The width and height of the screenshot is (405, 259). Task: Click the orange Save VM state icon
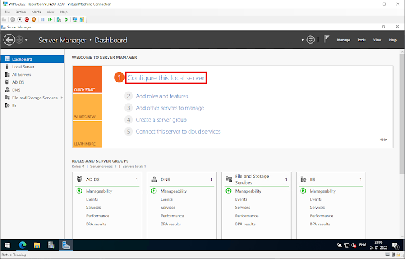point(34,20)
